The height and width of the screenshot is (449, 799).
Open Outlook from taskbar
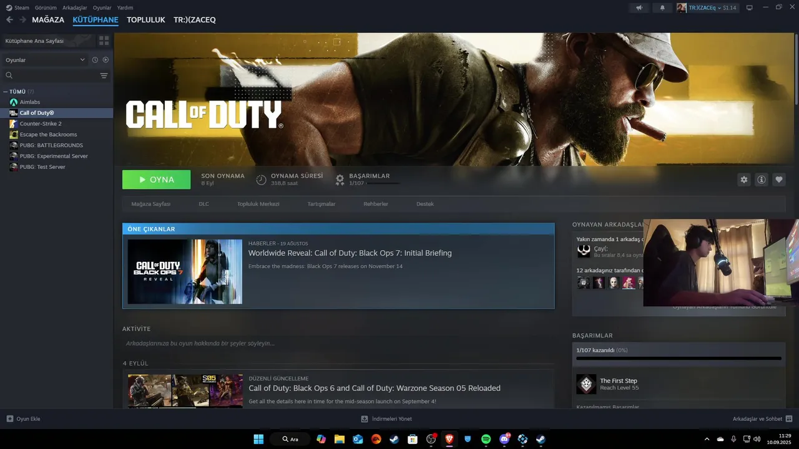(358, 439)
